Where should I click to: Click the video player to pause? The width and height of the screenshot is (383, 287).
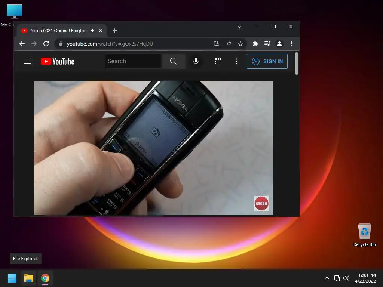[154, 148]
